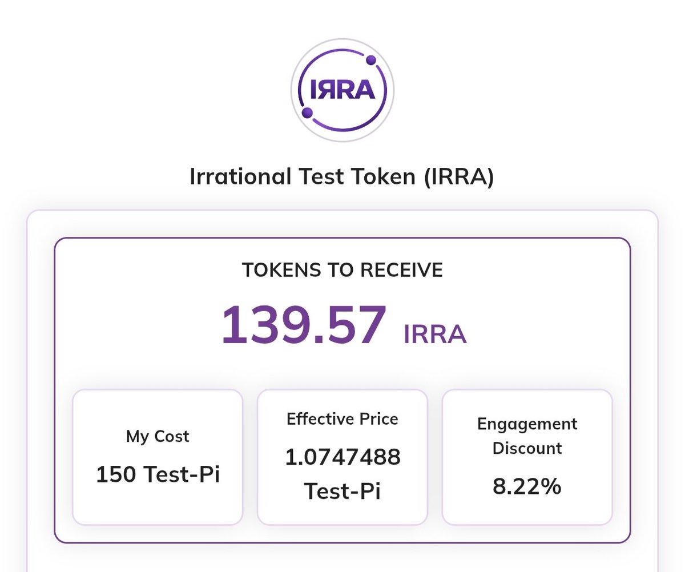The width and height of the screenshot is (685, 572).
Task: Click the 'My Cost' label
Action: [158, 437]
